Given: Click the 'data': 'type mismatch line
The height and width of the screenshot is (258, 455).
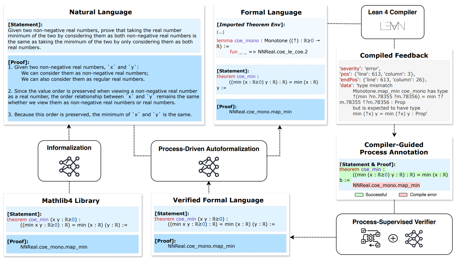Looking at the screenshot, I should pyautogui.click(x=366, y=85).
